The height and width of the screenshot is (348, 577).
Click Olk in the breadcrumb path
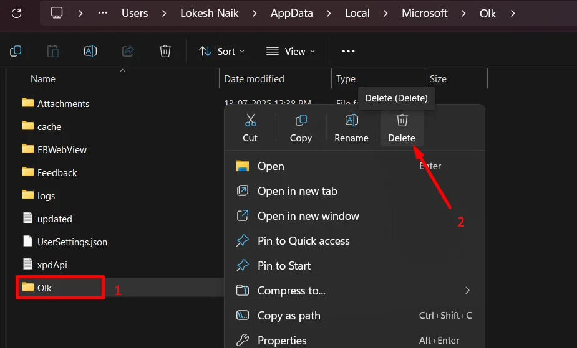click(488, 14)
